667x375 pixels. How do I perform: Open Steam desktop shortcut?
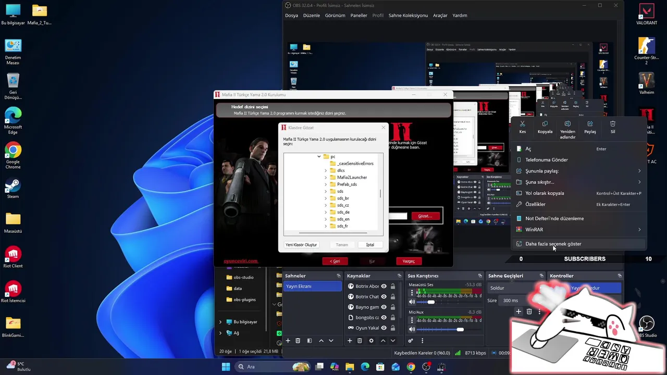pos(13,189)
